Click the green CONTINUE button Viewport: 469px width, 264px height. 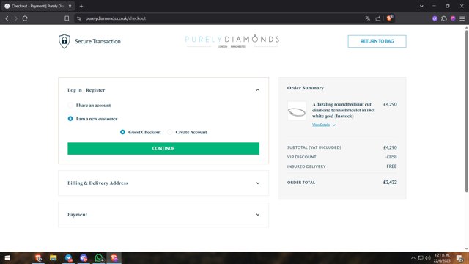tap(163, 148)
